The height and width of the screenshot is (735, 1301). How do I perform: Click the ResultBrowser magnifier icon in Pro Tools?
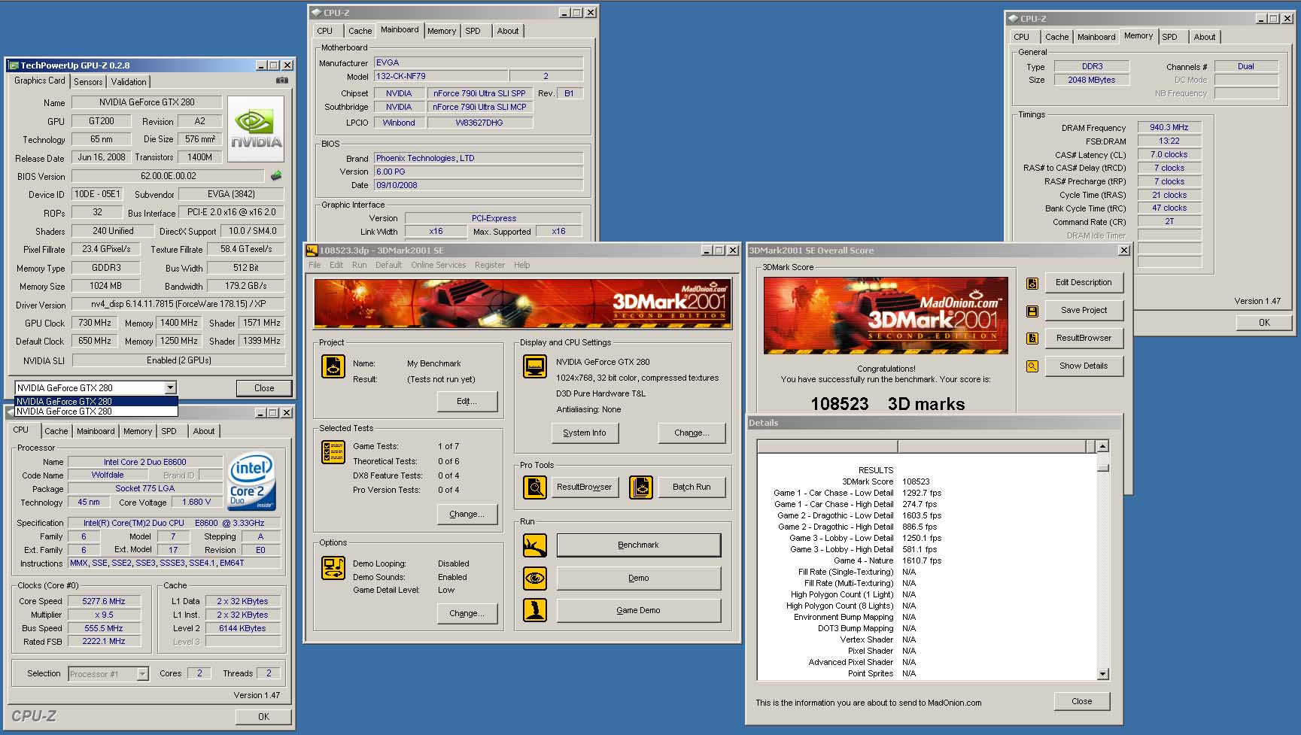click(x=534, y=487)
